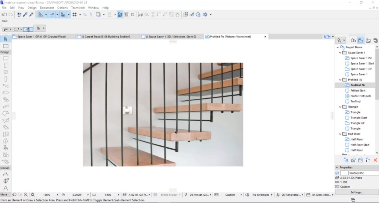
Task: Open 04-Penset-GA pen set option
Action: pyautogui.click(x=198, y=195)
